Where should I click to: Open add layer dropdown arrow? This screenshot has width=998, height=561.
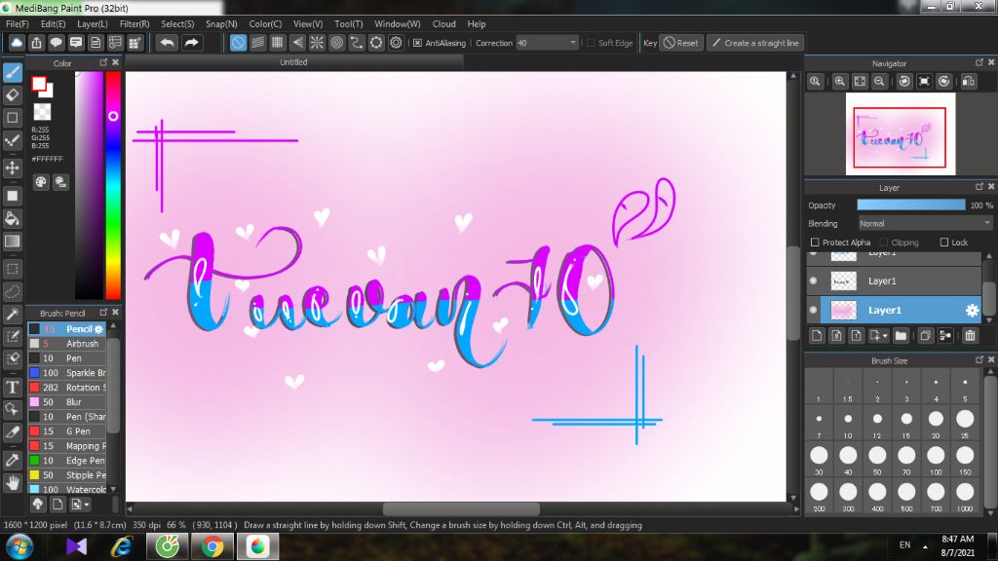click(x=885, y=336)
